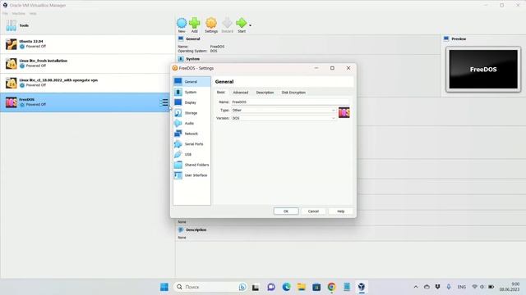Image resolution: width=526 pixels, height=295 pixels.
Task: Click the Help button in Settings dialog
Action: coord(340,211)
